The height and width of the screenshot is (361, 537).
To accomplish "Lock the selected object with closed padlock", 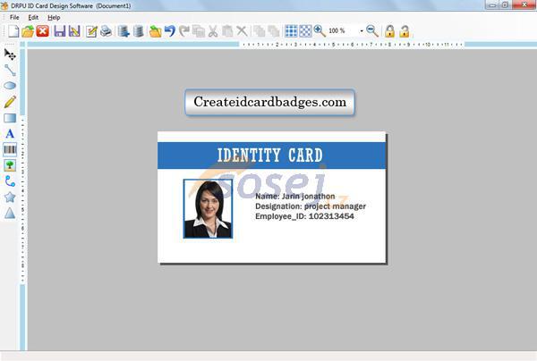I will (389, 31).
